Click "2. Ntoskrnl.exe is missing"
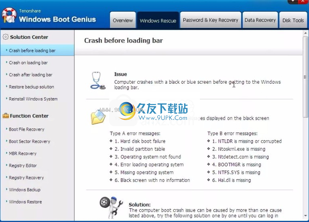Viewport: 309px width, 222px height. (x=239, y=149)
